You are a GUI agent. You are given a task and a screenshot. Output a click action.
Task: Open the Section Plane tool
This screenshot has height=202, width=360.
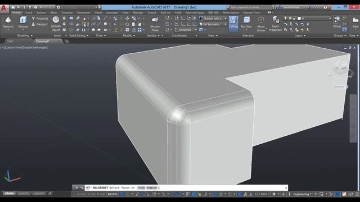click(155, 24)
